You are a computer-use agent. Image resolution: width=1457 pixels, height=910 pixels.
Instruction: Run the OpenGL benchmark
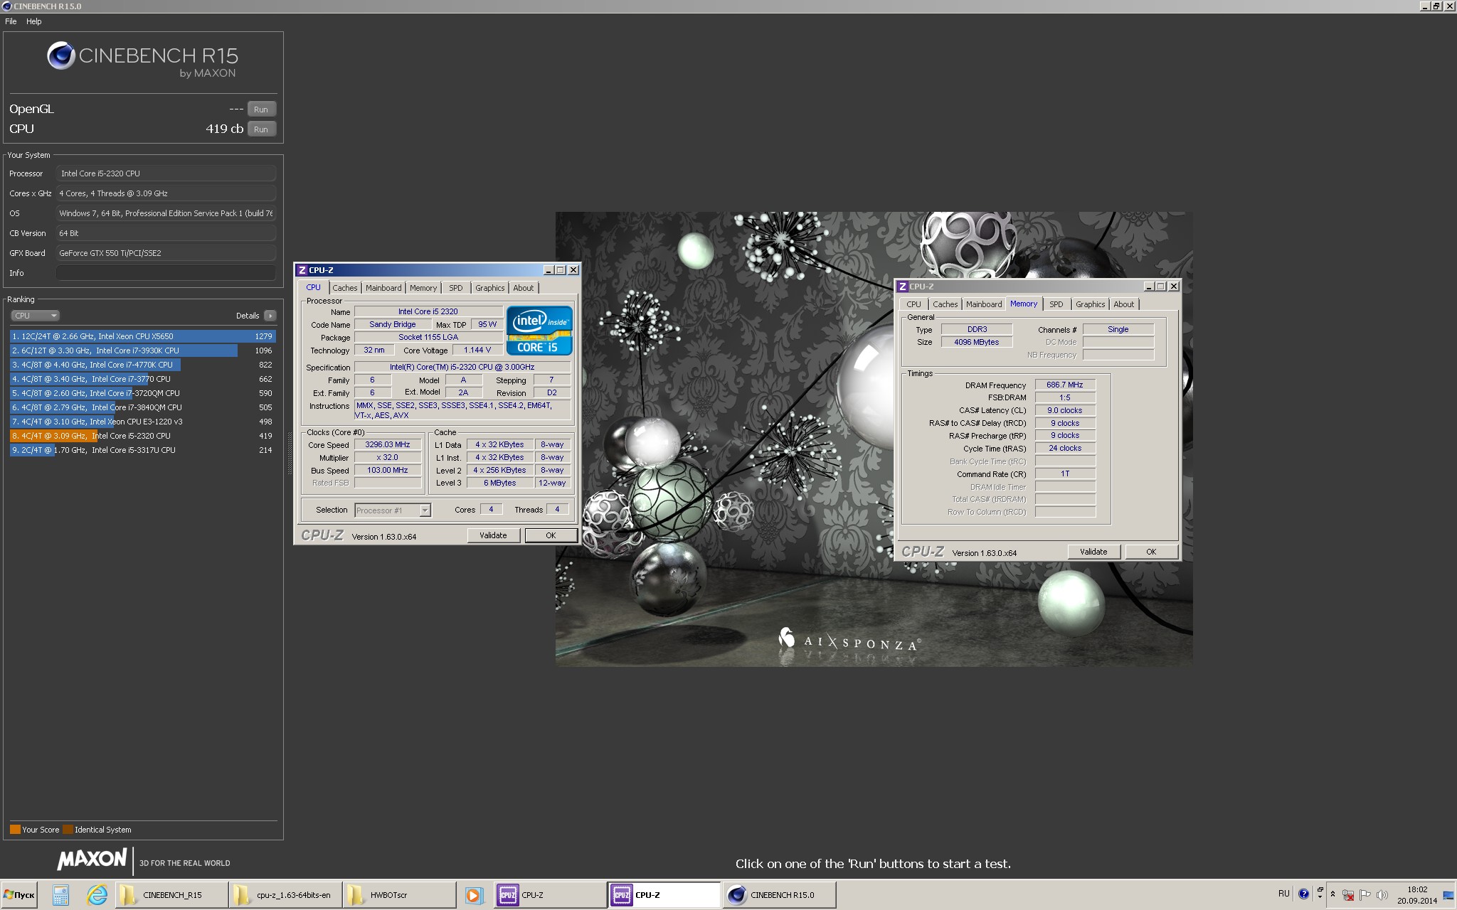tap(261, 109)
